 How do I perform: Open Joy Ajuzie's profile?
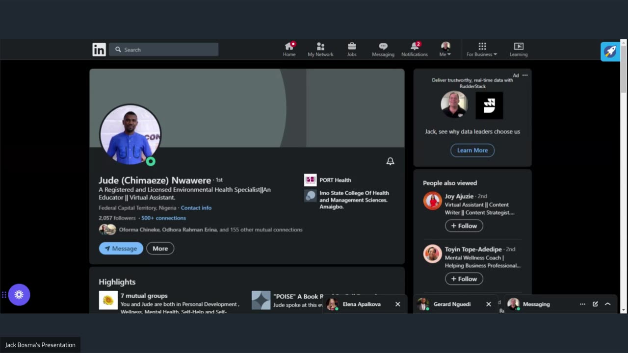click(459, 196)
